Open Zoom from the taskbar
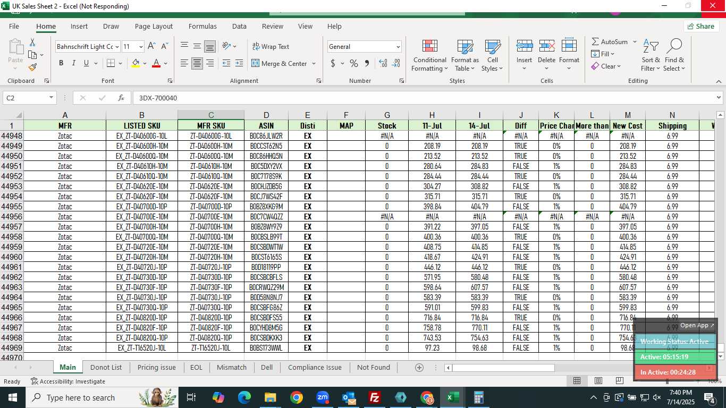Screen dimensions: 726x408 tap(323, 397)
